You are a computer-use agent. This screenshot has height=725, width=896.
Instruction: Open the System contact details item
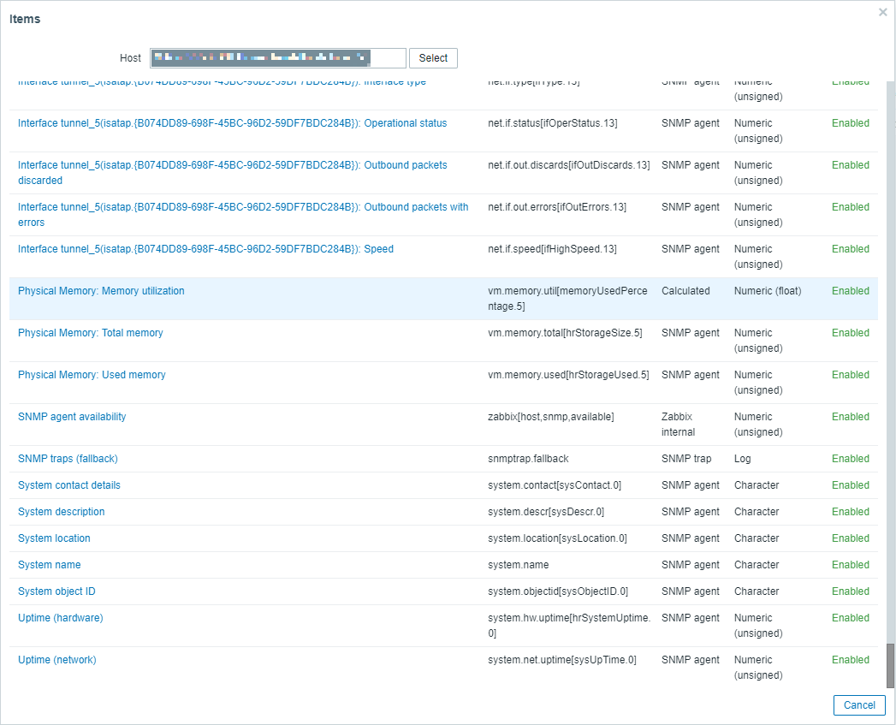point(68,484)
